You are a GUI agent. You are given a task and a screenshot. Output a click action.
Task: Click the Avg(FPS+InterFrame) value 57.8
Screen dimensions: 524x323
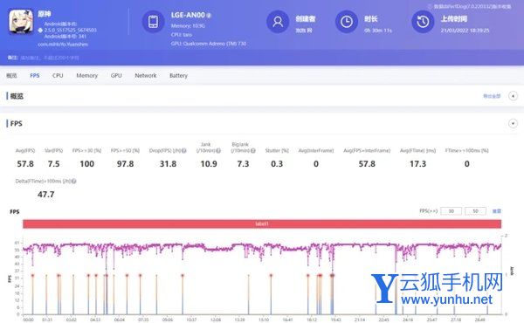pyautogui.click(x=367, y=164)
